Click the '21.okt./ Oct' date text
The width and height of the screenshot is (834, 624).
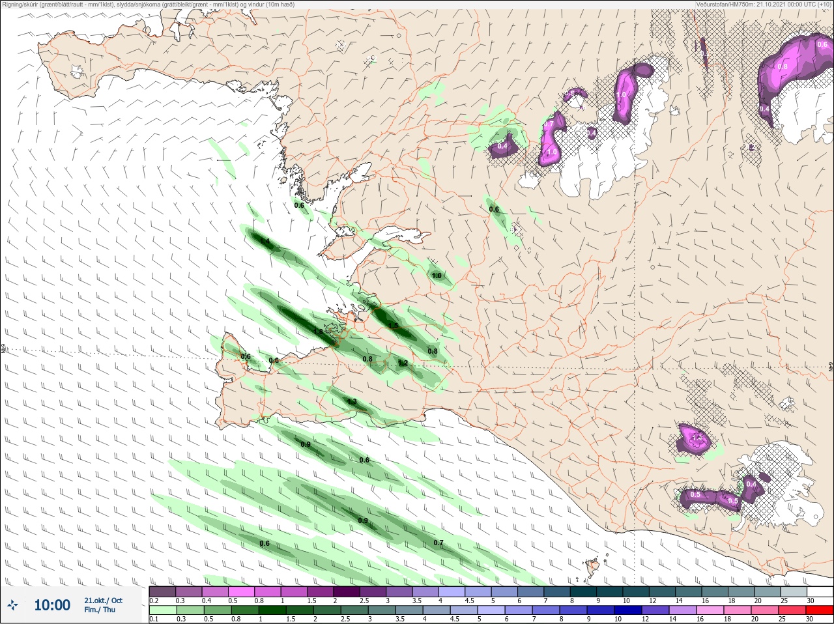(x=103, y=601)
